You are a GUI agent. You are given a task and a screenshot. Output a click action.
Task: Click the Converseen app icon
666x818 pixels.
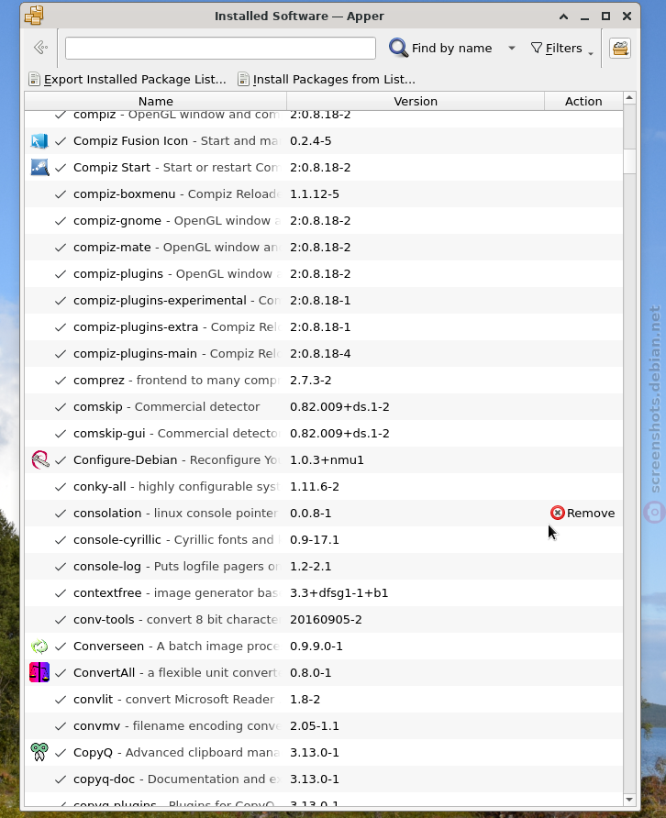click(39, 647)
